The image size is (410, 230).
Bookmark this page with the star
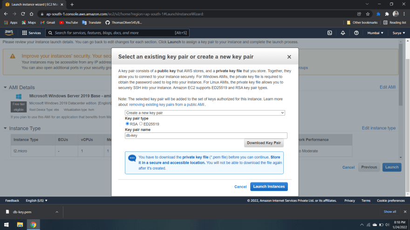pyautogui.click(x=368, y=14)
